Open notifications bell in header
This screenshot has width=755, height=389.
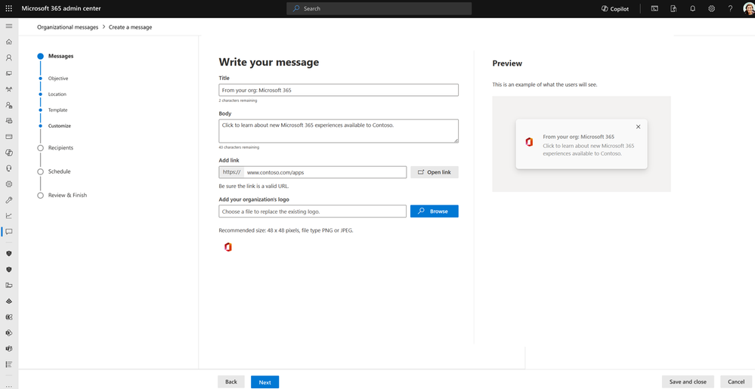point(692,8)
